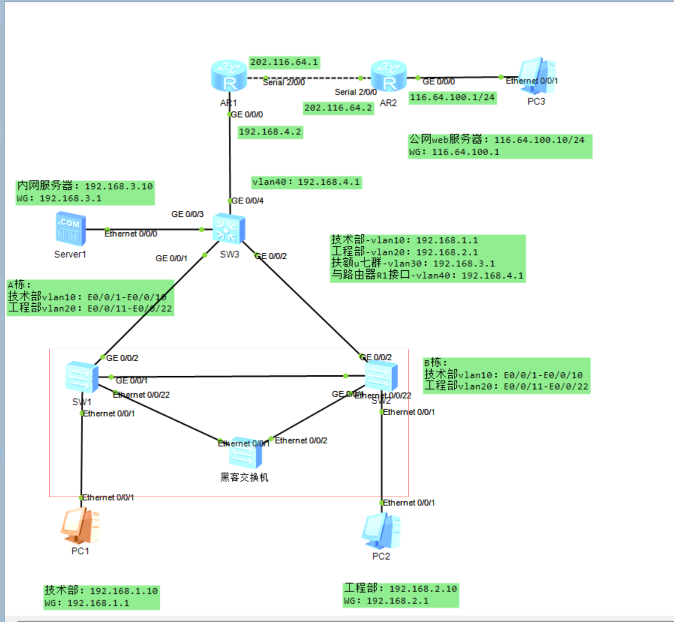
Task: Select the GE 0/0/2 label right of SW3
Action: click(271, 256)
